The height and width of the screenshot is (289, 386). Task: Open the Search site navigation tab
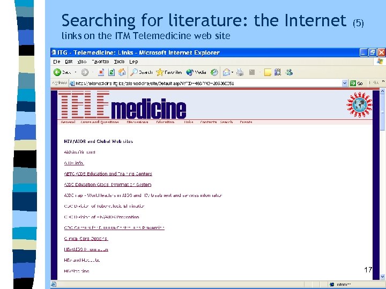[226, 122]
